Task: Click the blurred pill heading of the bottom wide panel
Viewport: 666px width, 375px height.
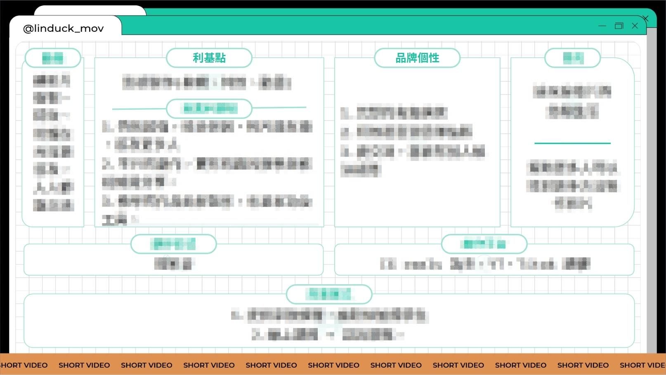Action: click(329, 294)
